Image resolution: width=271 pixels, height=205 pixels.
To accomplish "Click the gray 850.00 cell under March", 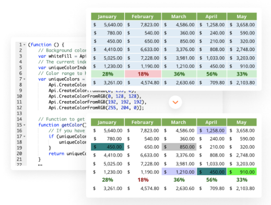I will pos(179,147).
